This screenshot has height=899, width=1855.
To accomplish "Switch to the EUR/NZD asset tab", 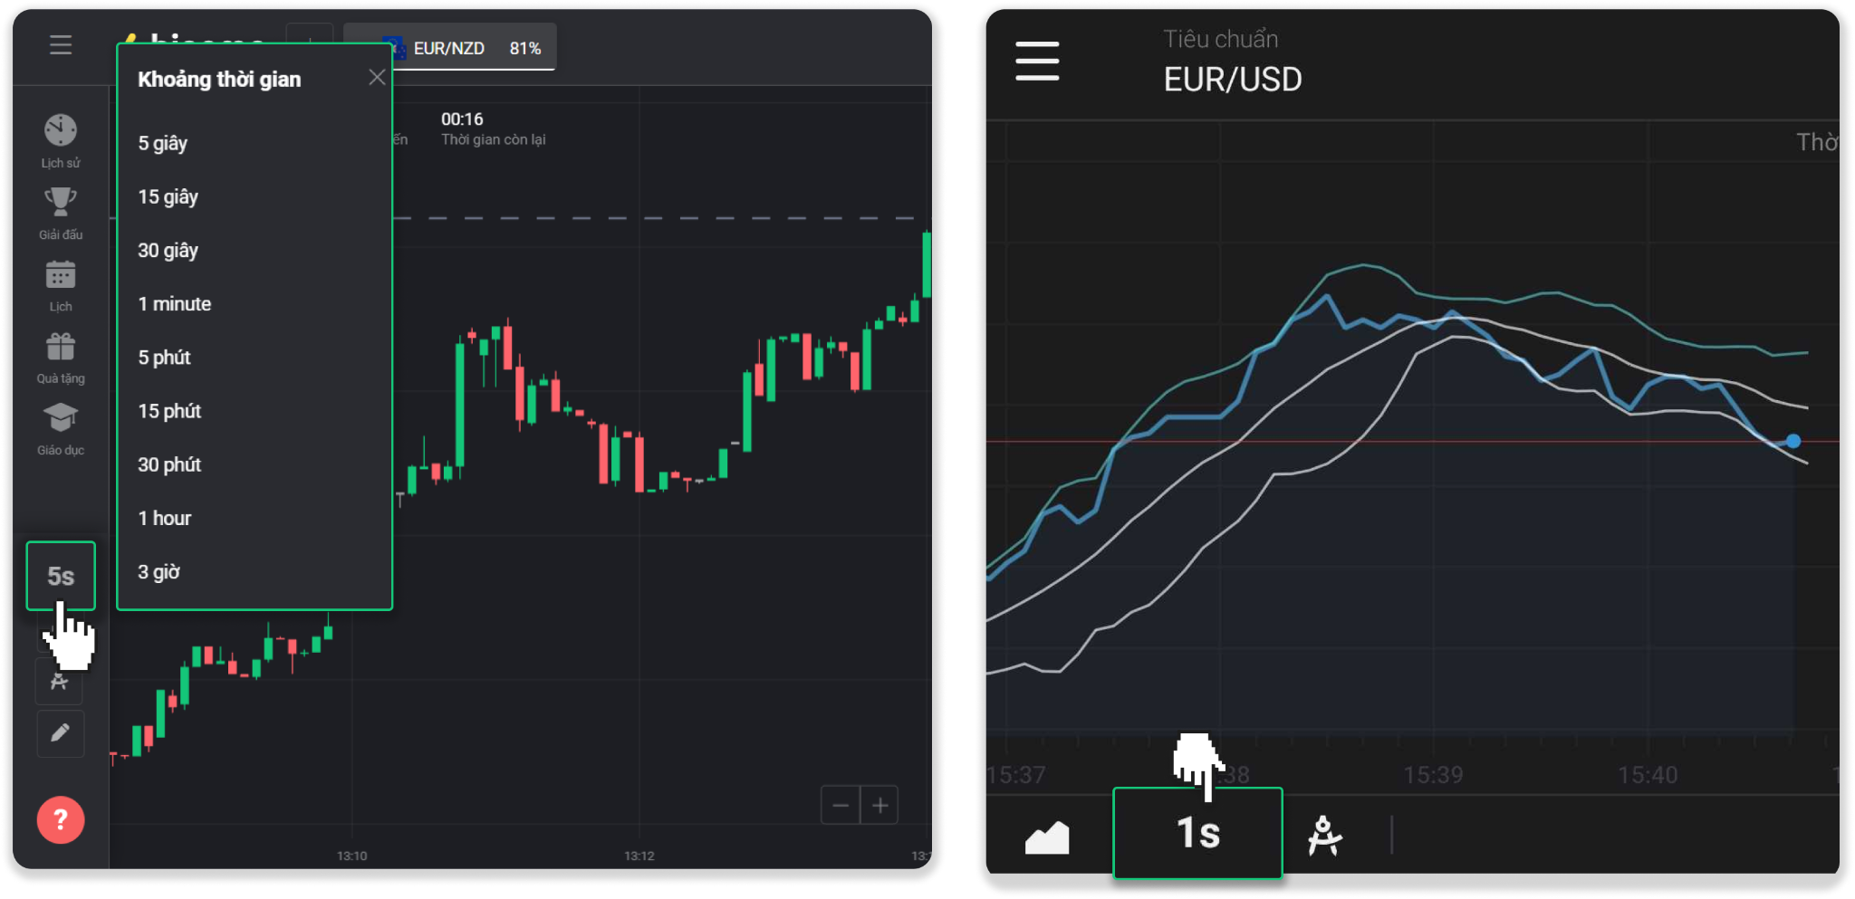I will 450,48.
